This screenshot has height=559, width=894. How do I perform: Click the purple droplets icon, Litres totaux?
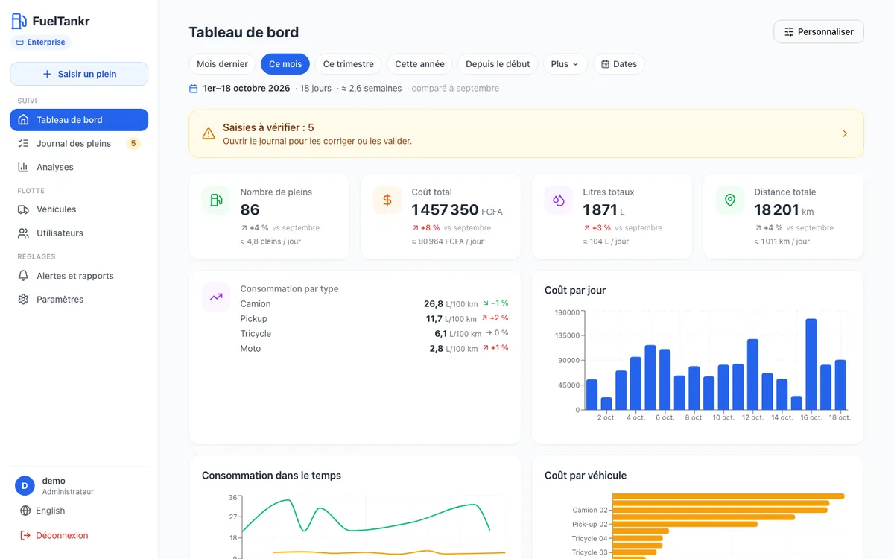559,200
